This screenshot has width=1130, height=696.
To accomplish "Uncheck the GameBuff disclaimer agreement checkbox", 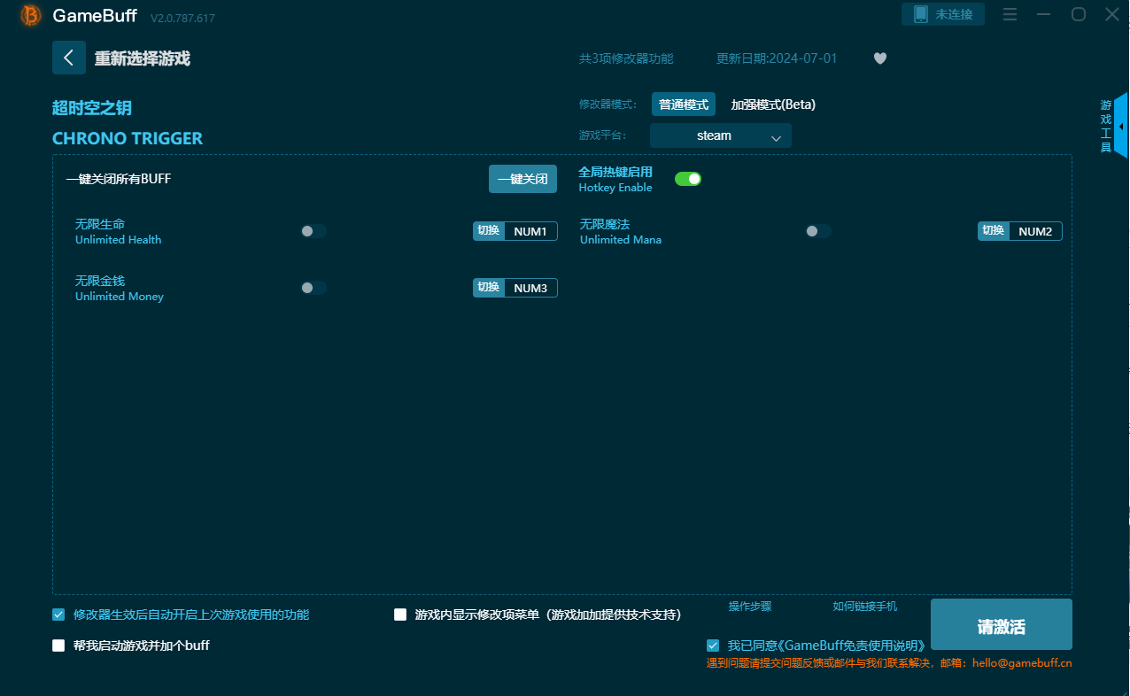I will (713, 646).
